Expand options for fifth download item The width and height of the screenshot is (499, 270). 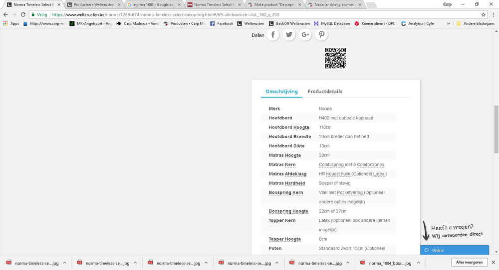(348, 263)
